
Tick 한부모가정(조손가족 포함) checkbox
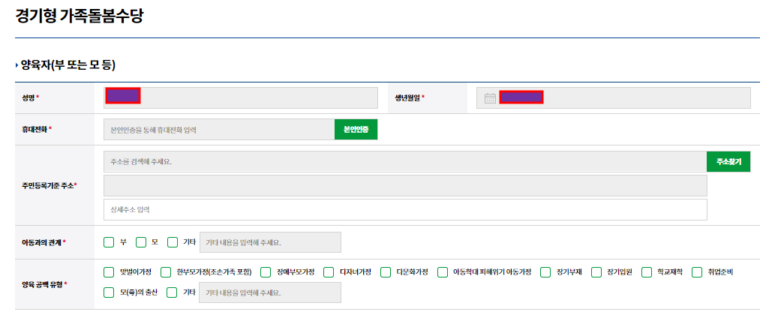coord(165,272)
